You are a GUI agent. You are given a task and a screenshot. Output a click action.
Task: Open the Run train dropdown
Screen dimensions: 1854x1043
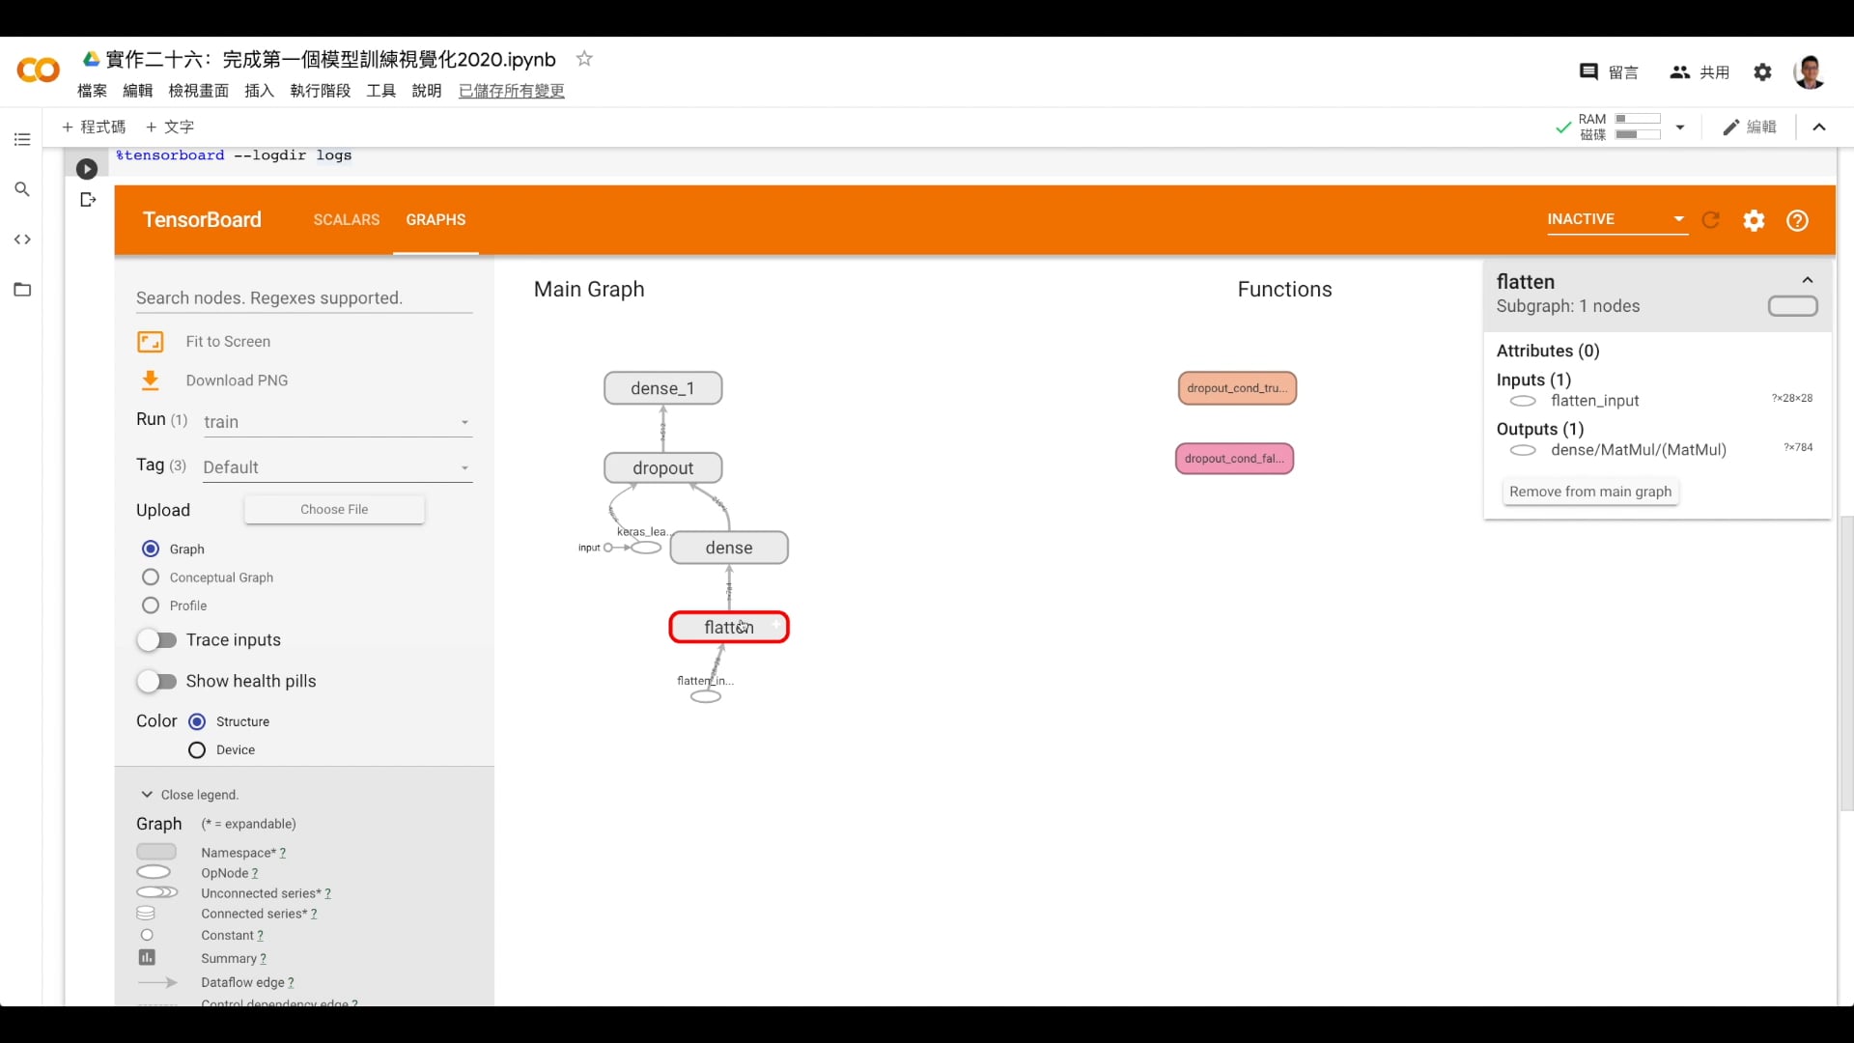[x=337, y=422]
